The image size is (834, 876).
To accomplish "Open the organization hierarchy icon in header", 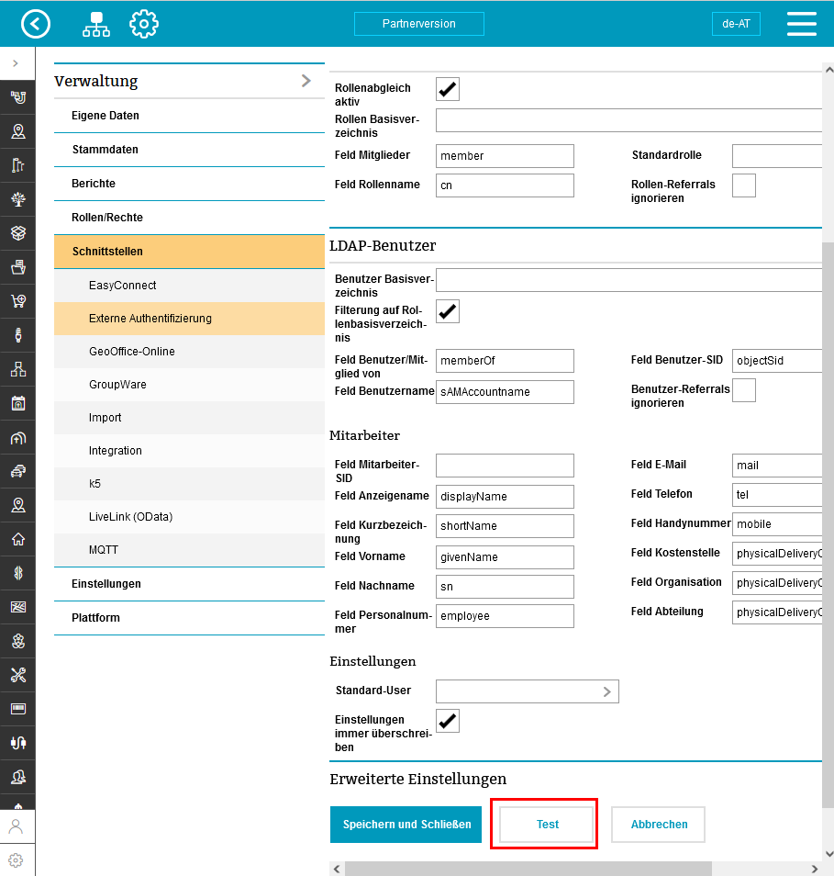I will [96, 24].
